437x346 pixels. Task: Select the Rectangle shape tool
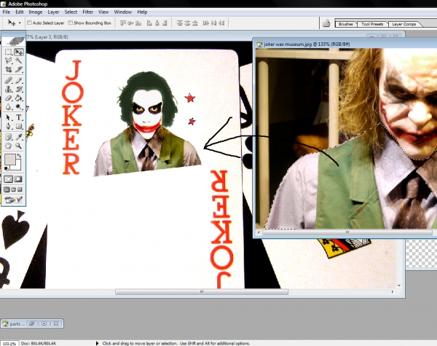coord(19,126)
